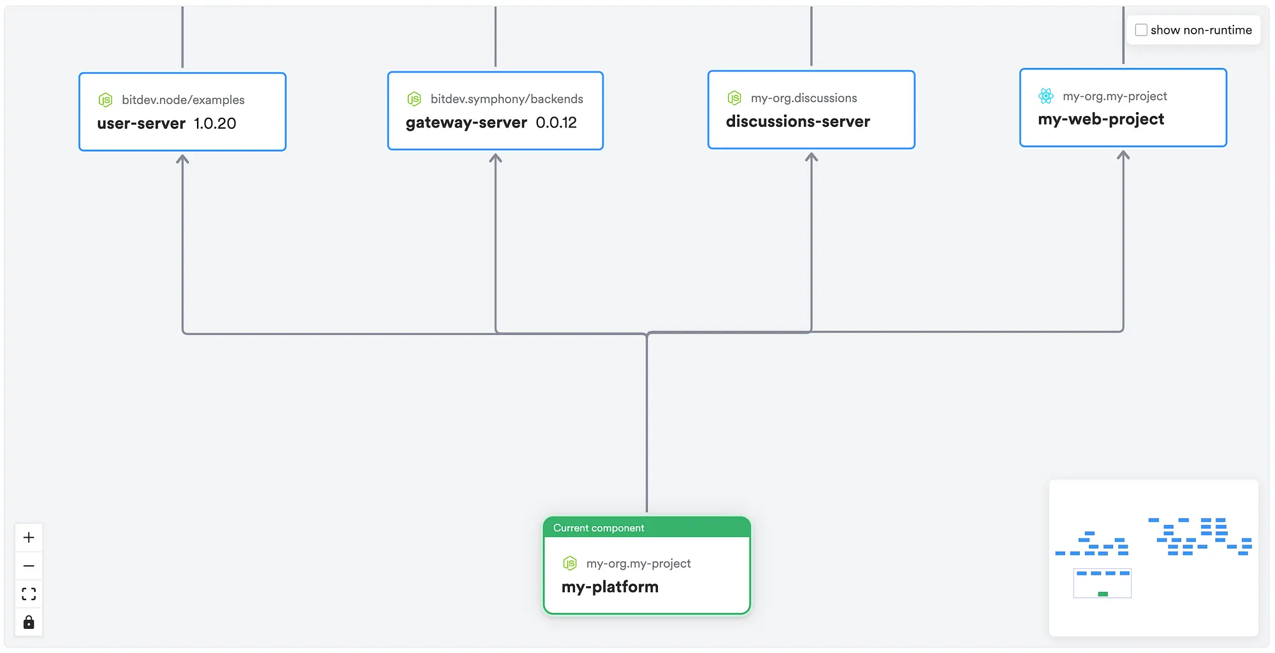Click user-server version 1.0.20
The width and height of the screenshot is (1275, 653).
pos(215,124)
